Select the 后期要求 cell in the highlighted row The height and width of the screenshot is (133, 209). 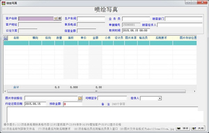(x=161, y=43)
